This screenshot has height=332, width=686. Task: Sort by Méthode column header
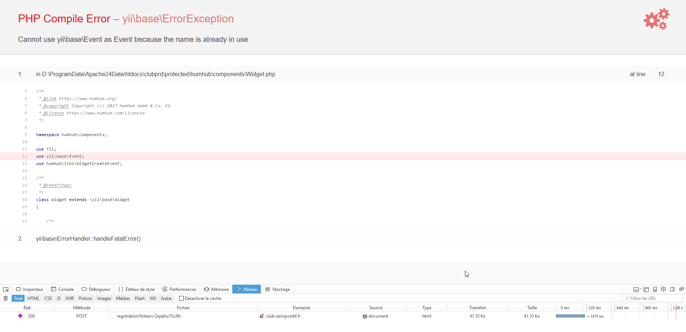click(82, 307)
